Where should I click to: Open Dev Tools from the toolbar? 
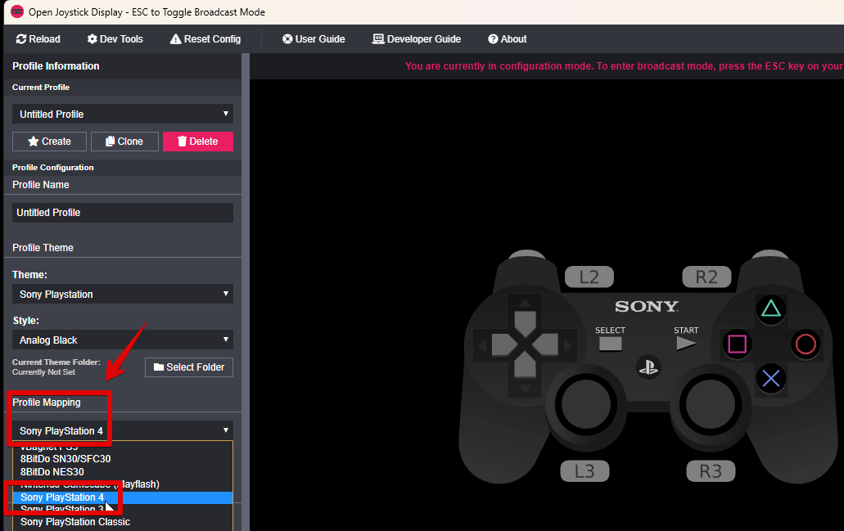coord(115,38)
